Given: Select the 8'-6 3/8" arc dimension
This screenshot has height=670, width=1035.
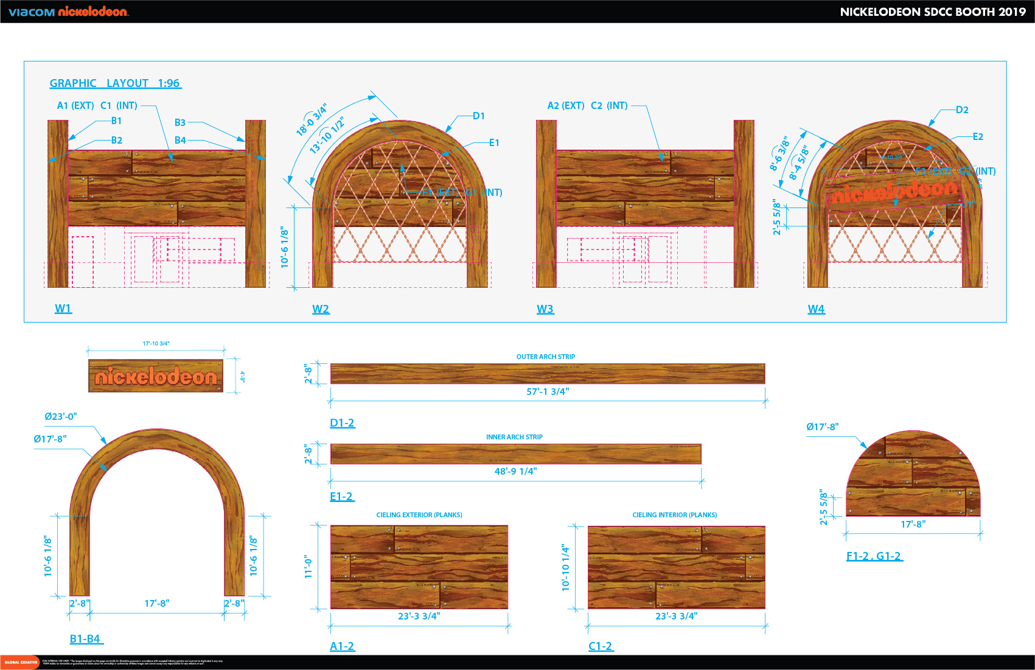Looking at the screenshot, I should tap(779, 153).
